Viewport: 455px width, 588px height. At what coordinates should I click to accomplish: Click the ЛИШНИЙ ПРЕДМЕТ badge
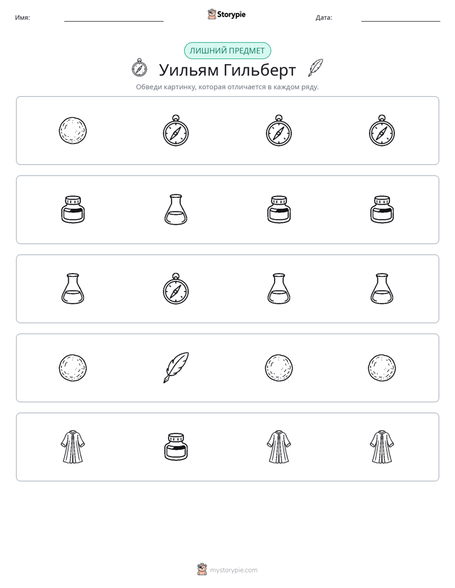click(227, 51)
